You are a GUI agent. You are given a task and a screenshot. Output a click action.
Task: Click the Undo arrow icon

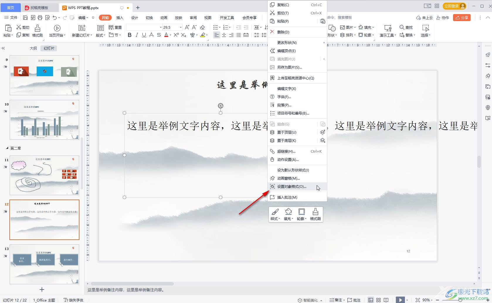tap(55, 18)
